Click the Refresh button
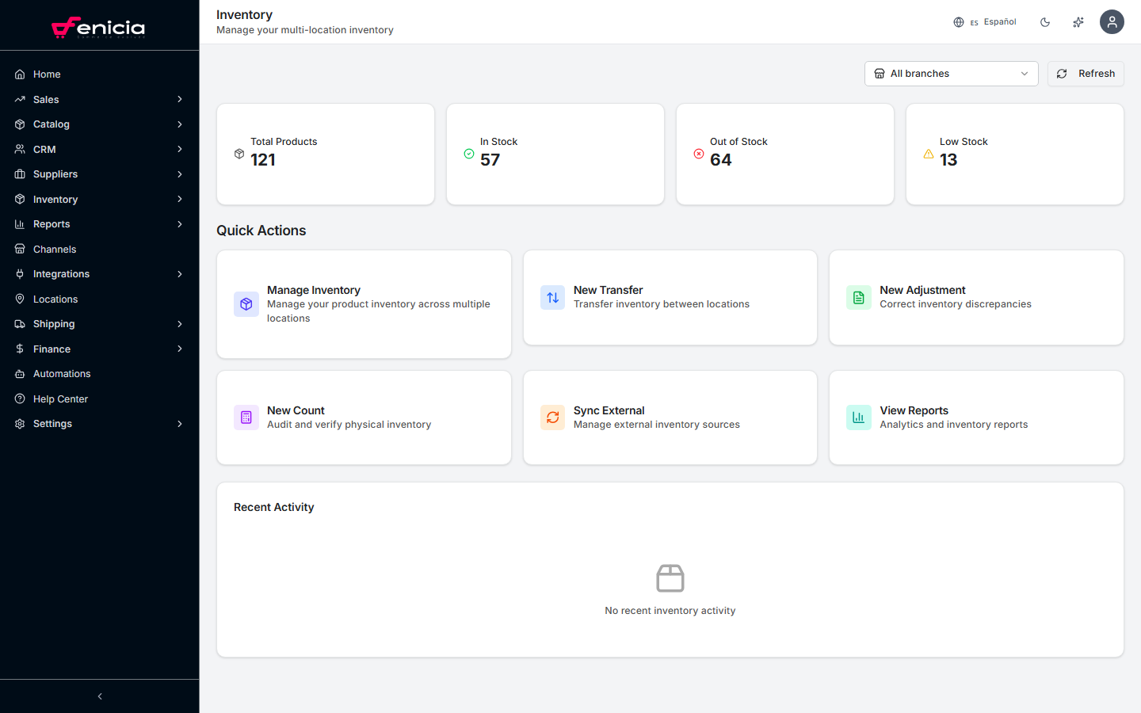Screen dimensions: 1141x713 click(x=1086, y=73)
